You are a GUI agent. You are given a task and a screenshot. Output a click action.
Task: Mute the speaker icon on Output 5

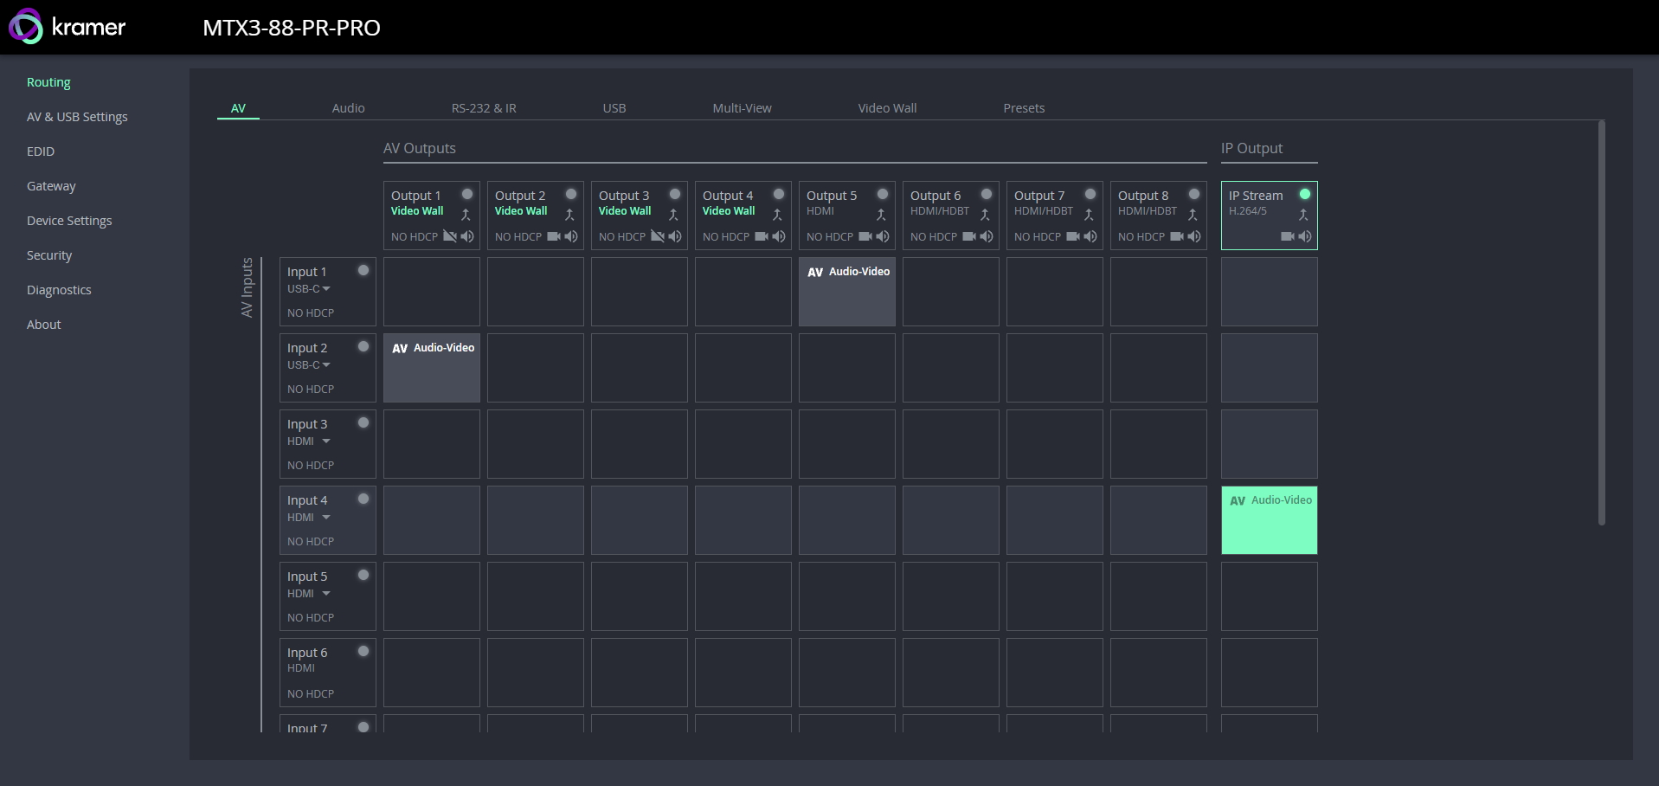coord(883,236)
